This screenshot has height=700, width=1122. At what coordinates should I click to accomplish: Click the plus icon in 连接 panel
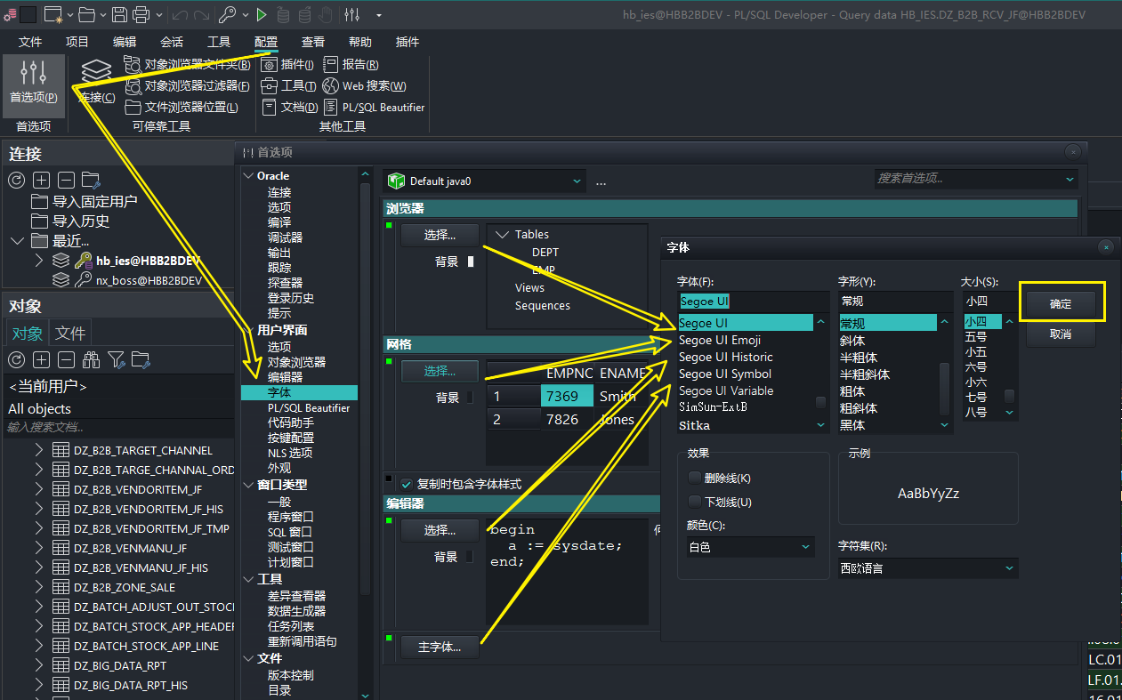(x=41, y=180)
